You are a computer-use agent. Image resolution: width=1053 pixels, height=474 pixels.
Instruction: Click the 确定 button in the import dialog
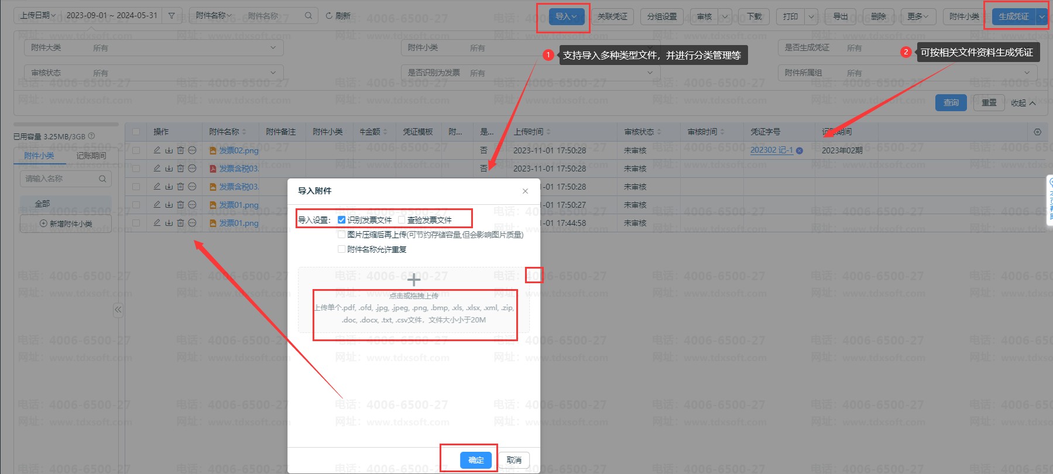click(x=476, y=460)
